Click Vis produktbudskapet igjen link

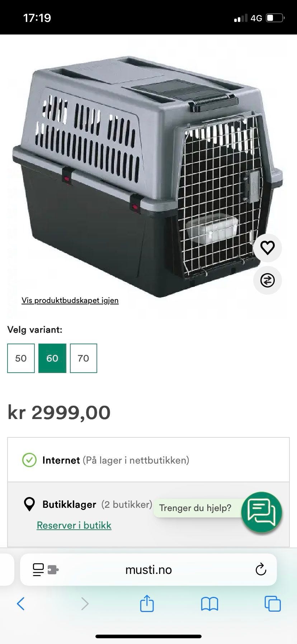70,300
